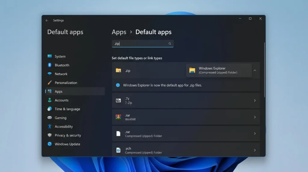Image resolution: width=308 pixels, height=172 pixels.
Task: Go back with the Settings back arrow
Action: coord(47,20)
